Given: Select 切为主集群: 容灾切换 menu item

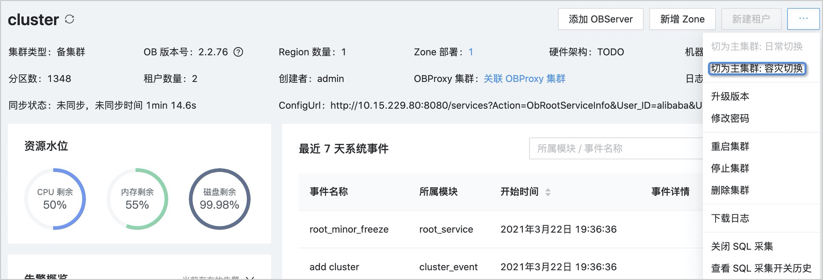Looking at the screenshot, I should (x=757, y=68).
